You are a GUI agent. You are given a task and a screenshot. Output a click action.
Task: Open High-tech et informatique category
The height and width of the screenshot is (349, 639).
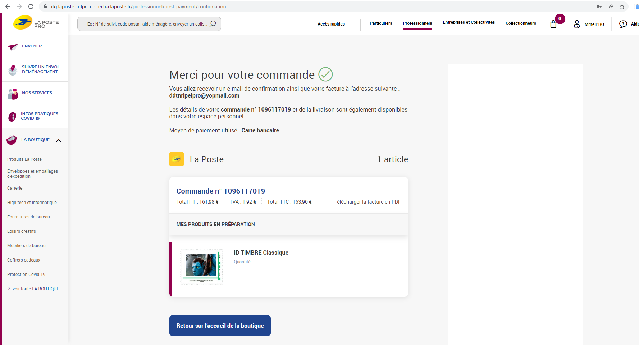click(32, 203)
